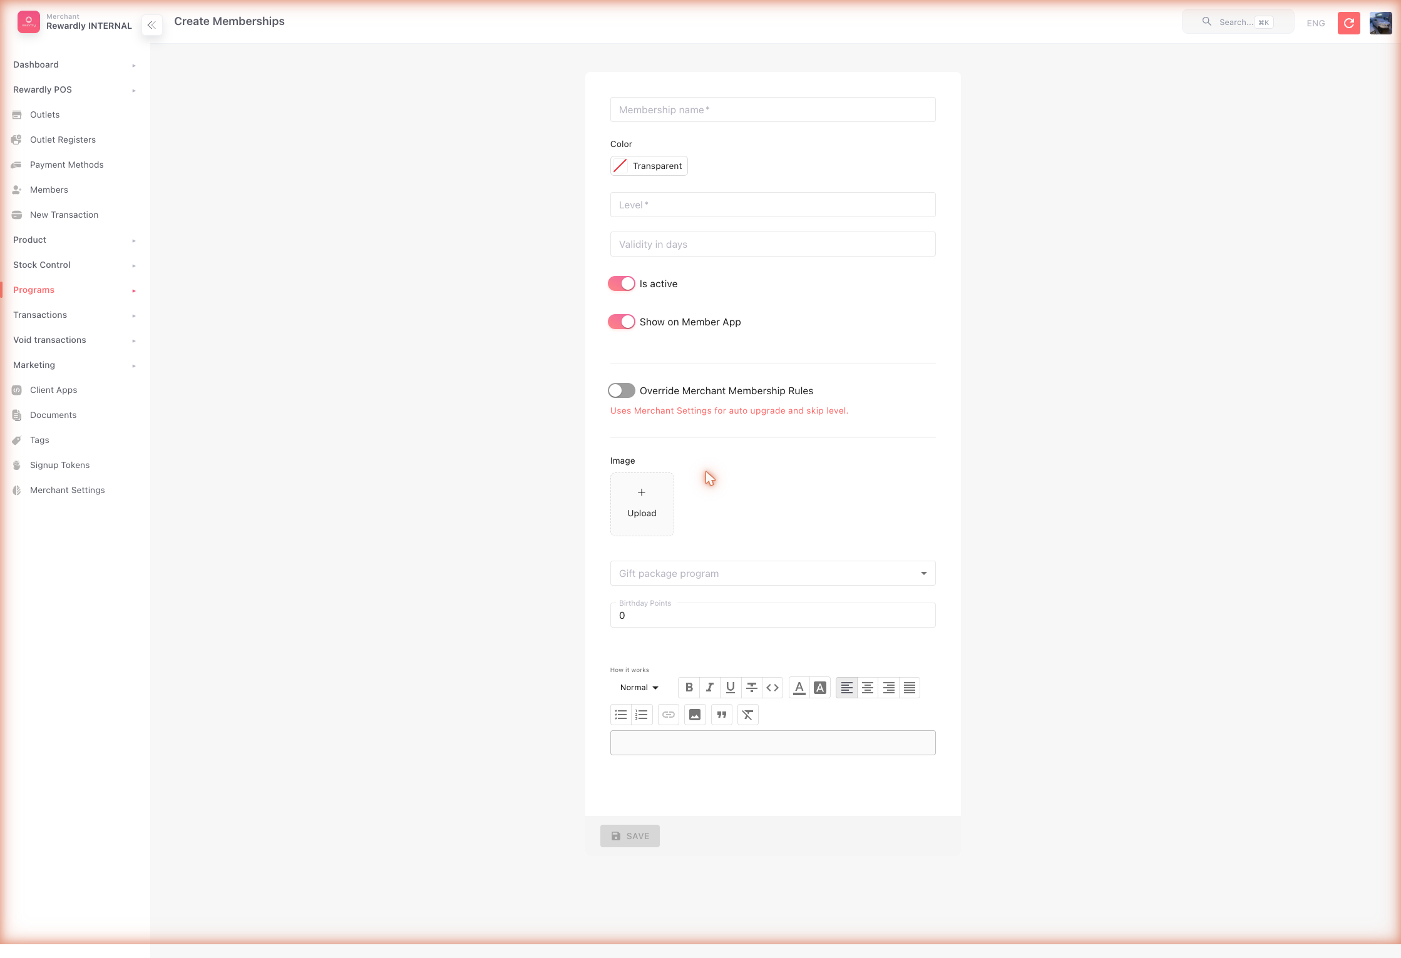This screenshot has height=958, width=1401.
Task: Insert link in editor
Action: pyautogui.click(x=669, y=715)
